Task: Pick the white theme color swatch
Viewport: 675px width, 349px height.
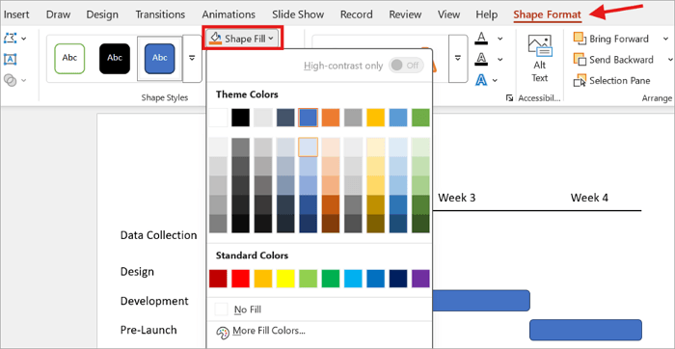Action: click(x=218, y=118)
